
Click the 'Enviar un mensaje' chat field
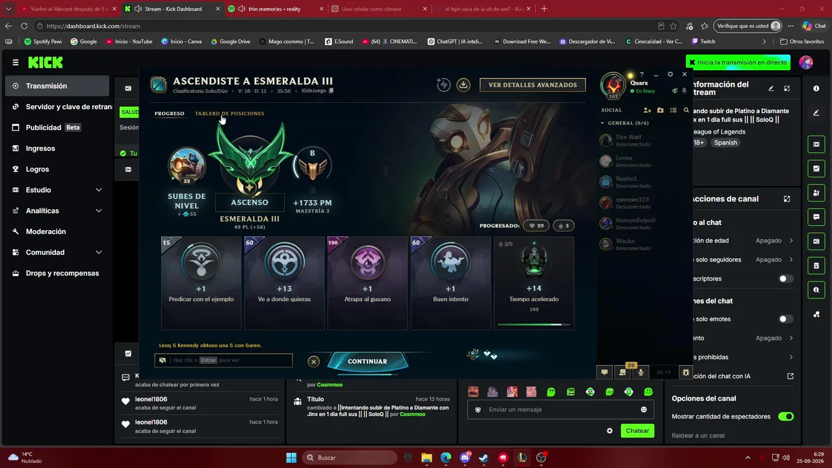561,409
